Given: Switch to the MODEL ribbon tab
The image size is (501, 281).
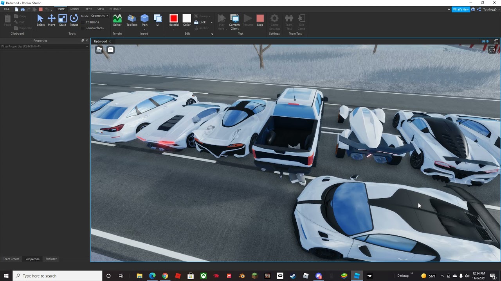Looking at the screenshot, I should [75, 9].
